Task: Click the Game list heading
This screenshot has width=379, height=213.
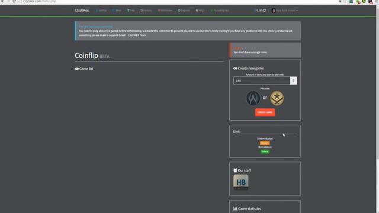Action: pyautogui.click(x=84, y=69)
